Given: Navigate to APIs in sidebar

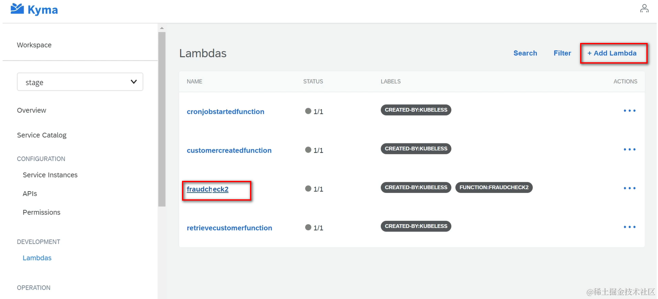Looking at the screenshot, I should pos(30,194).
